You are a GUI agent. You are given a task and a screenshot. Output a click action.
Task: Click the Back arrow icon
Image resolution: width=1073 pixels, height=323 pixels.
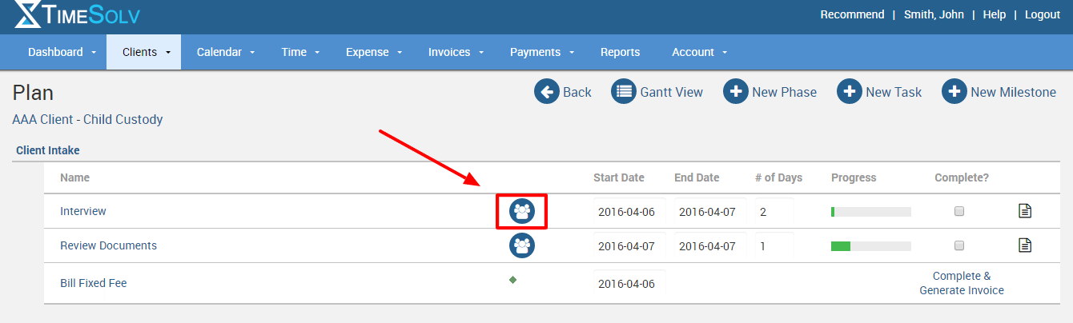(x=546, y=92)
